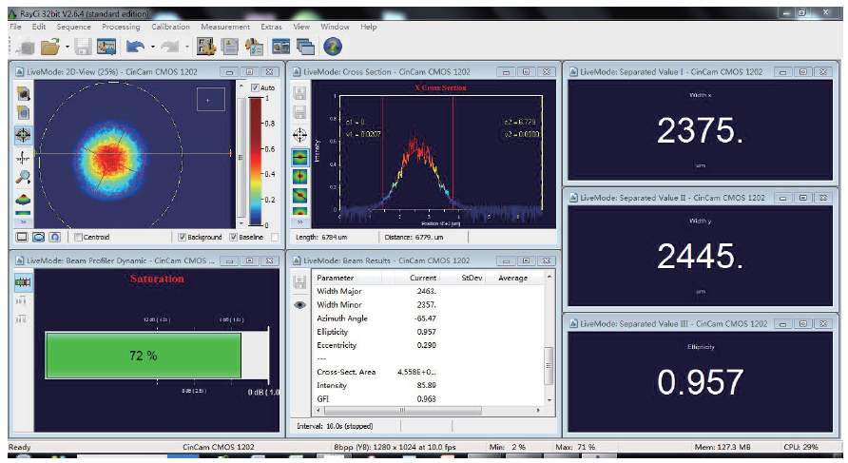Select the horizontal cross section icon
Viewport: 848px width, 463px height.
click(x=300, y=157)
